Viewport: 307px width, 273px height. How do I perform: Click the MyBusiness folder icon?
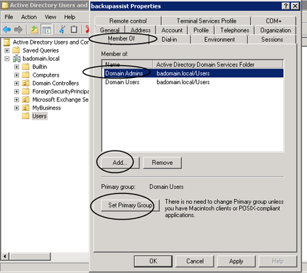tap(25, 107)
